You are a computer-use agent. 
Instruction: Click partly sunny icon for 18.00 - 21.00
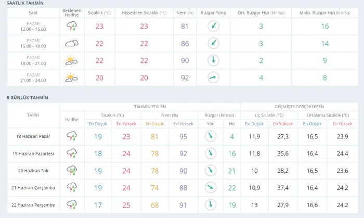[x=71, y=60]
